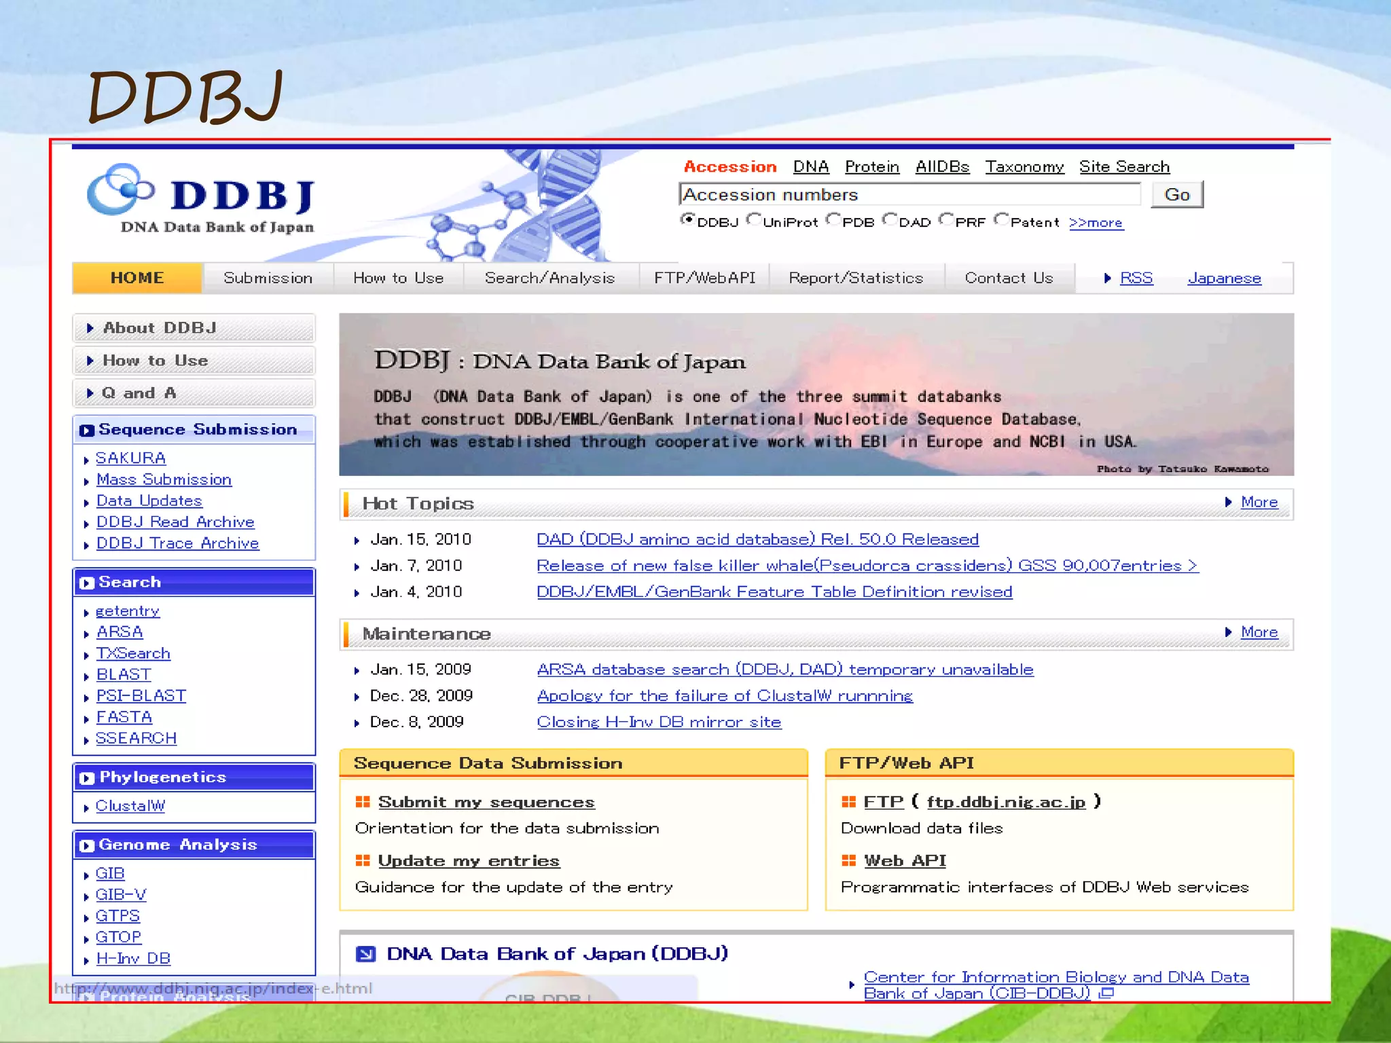Expand the About DDBJ sidebar item
Viewport: 1391px width, 1043px height.
pos(194,328)
